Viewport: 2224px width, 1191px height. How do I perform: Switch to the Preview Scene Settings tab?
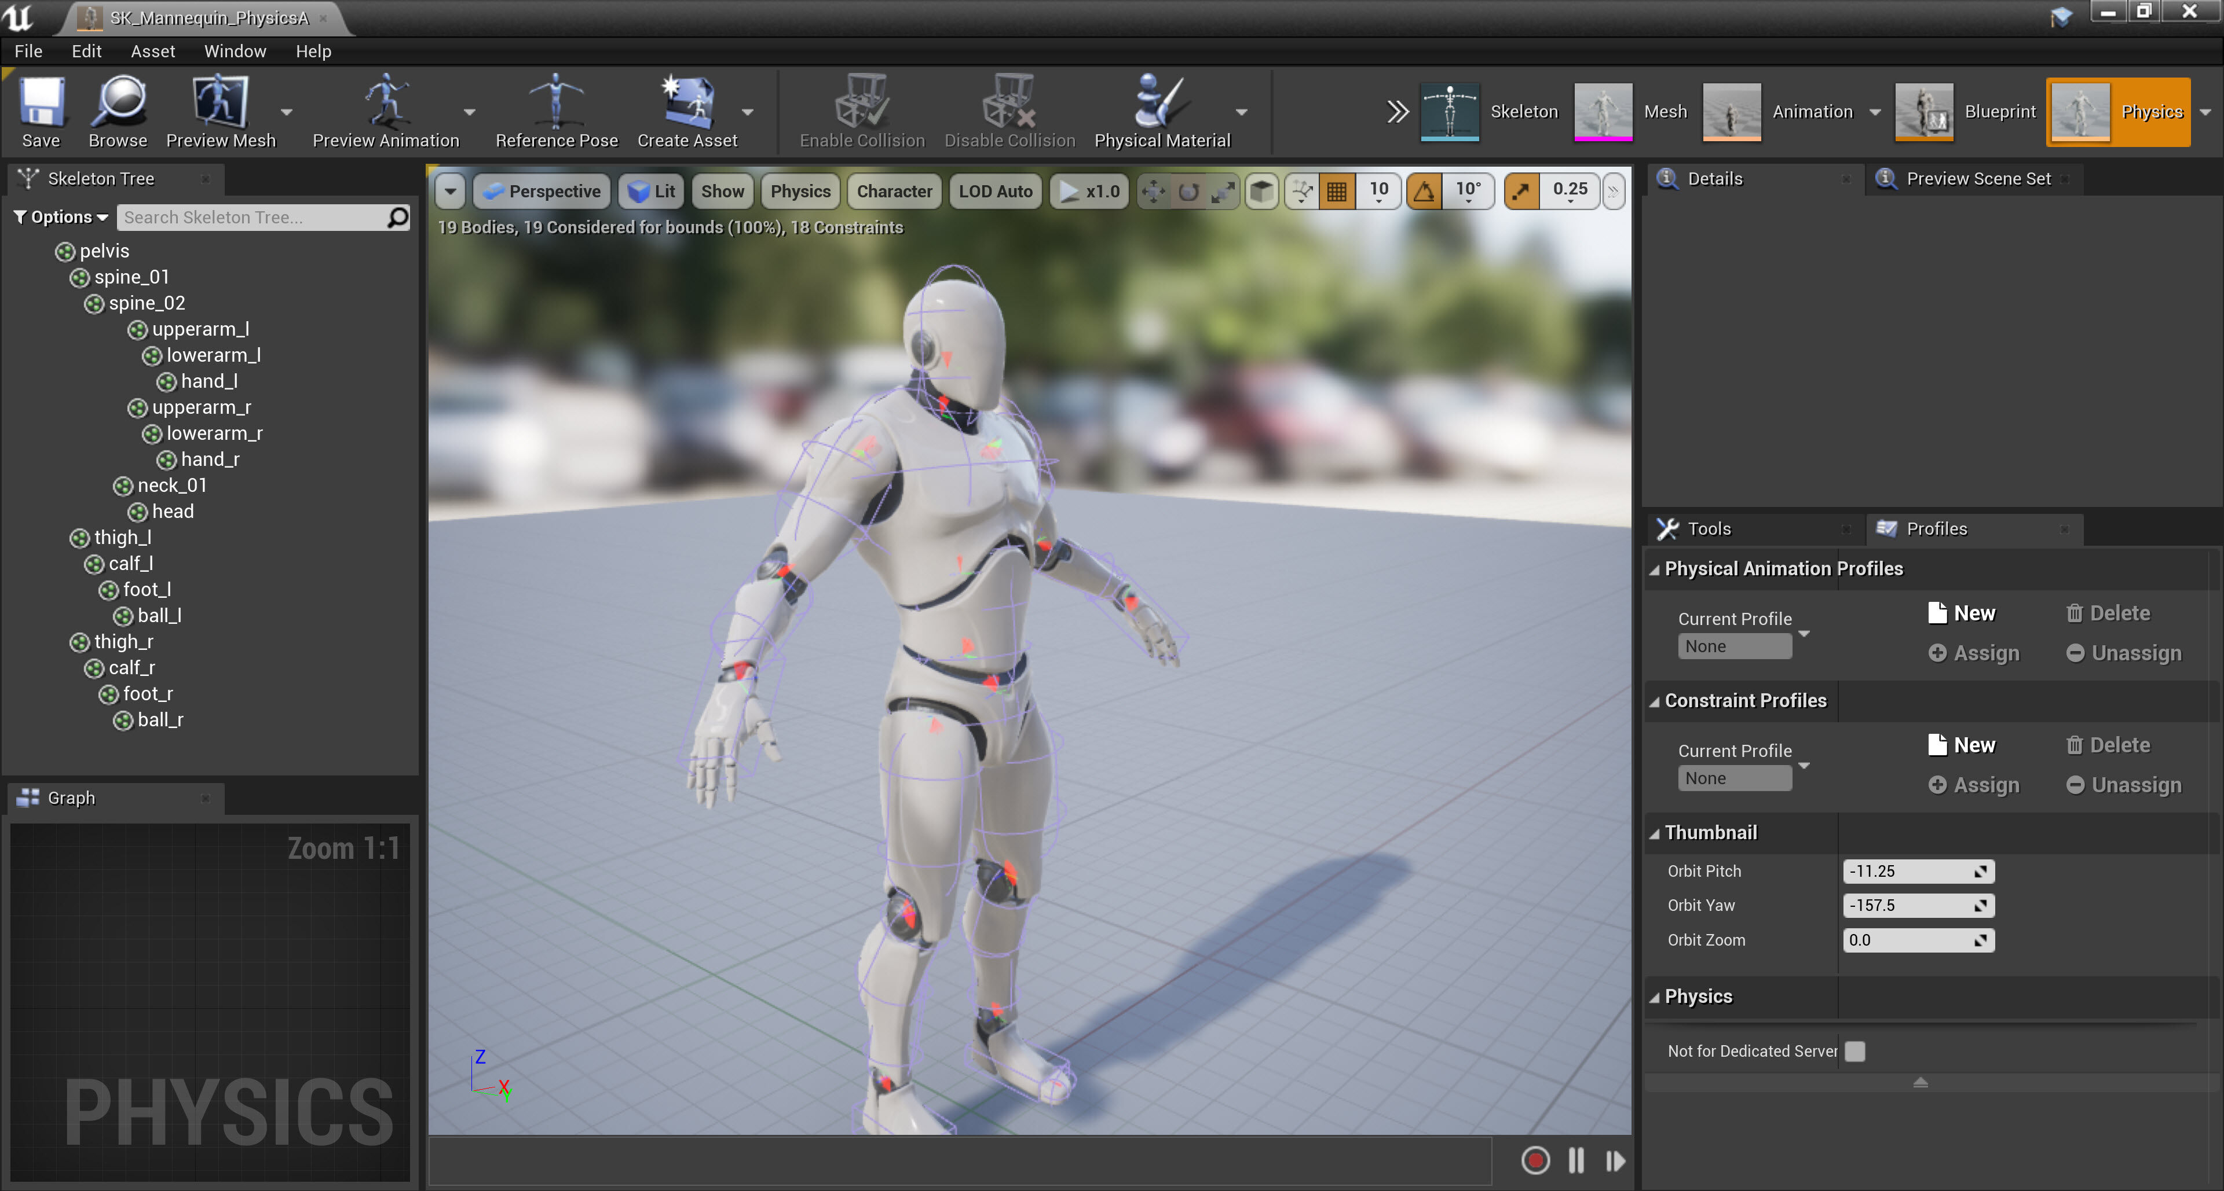[x=1977, y=178]
